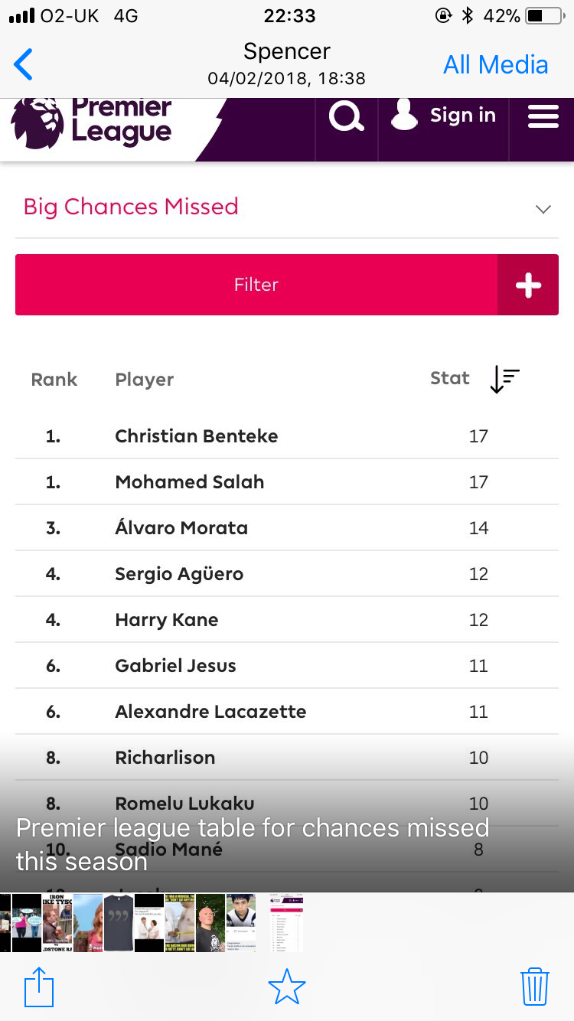
Task: Expand filters with the plus icon
Action: [x=528, y=285]
